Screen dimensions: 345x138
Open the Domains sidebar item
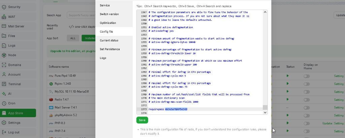click(18, 65)
